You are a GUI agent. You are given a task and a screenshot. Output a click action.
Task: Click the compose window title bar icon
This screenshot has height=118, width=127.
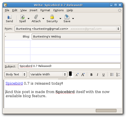[6, 5]
